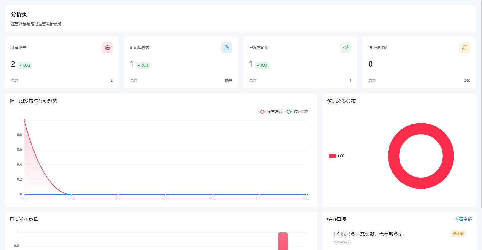The width and height of the screenshot is (482, 250).
Task: Click the 待处理 status tag
Action: click(x=458, y=234)
